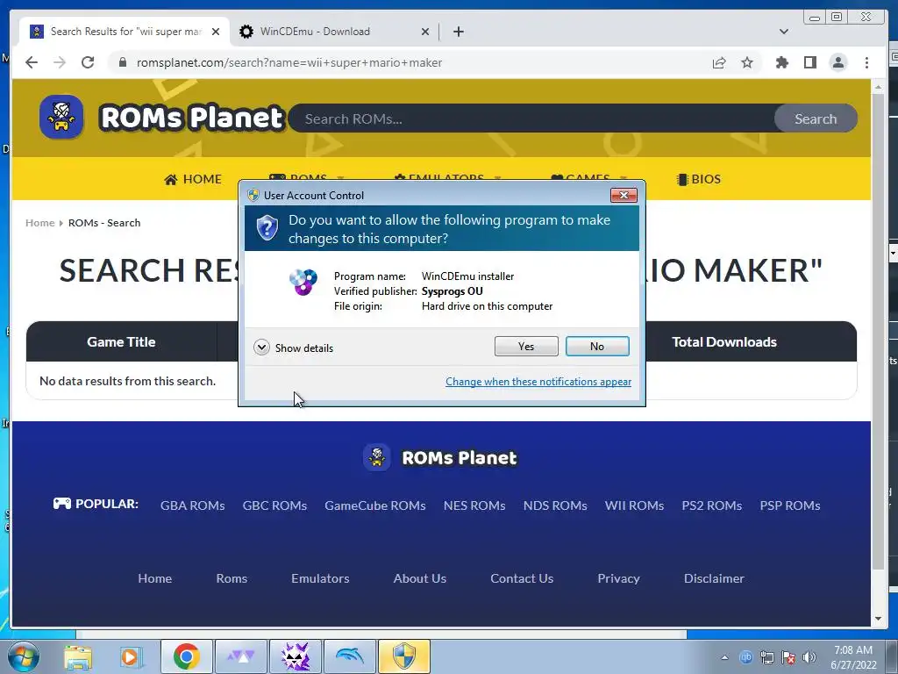Select the Search Results romsplanet tab

pos(125,32)
